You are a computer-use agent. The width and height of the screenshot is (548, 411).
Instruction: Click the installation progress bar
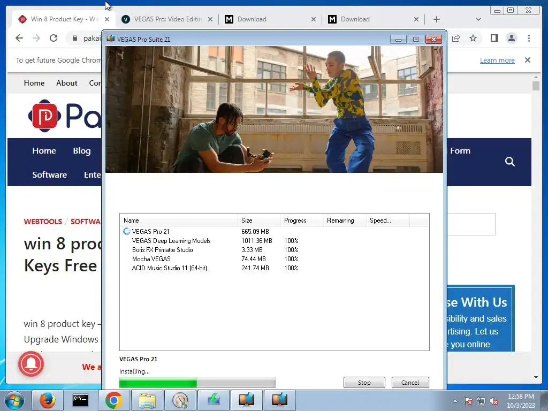[x=197, y=382]
